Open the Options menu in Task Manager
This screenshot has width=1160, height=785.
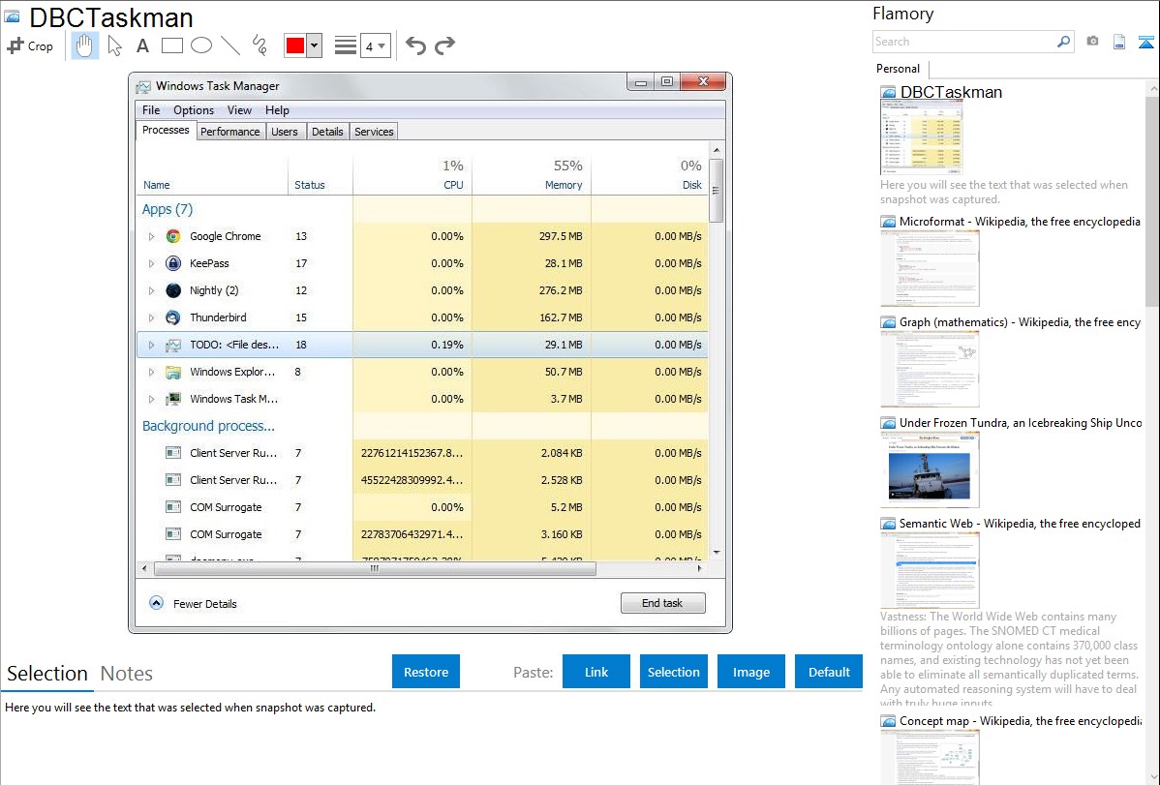[x=194, y=110]
